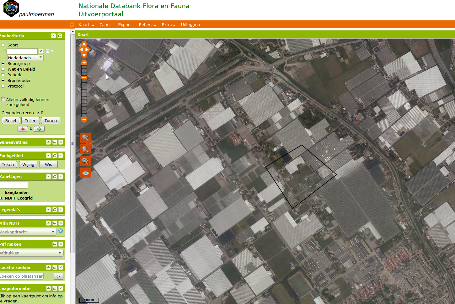Click the map zoom slider handle
The height and width of the screenshot is (304, 455).
(x=84, y=77)
